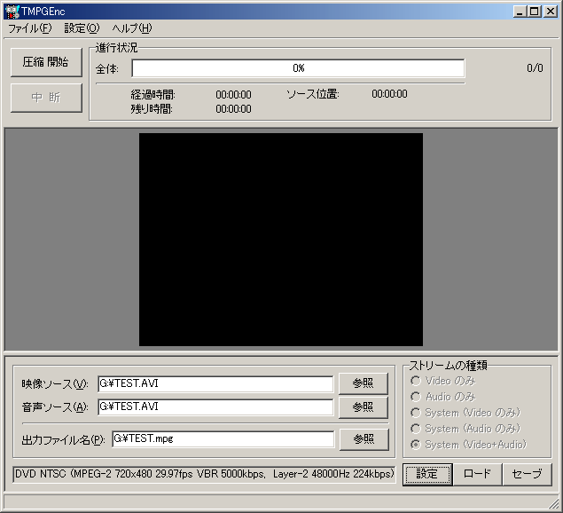Open the ヘルプ(H) menu
The image size is (563, 513).
(x=132, y=28)
